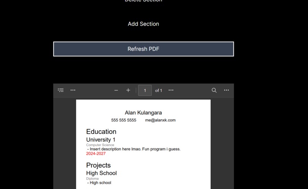
Task: Click the 'Diploma' subtitle text
Action: (92, 179)
